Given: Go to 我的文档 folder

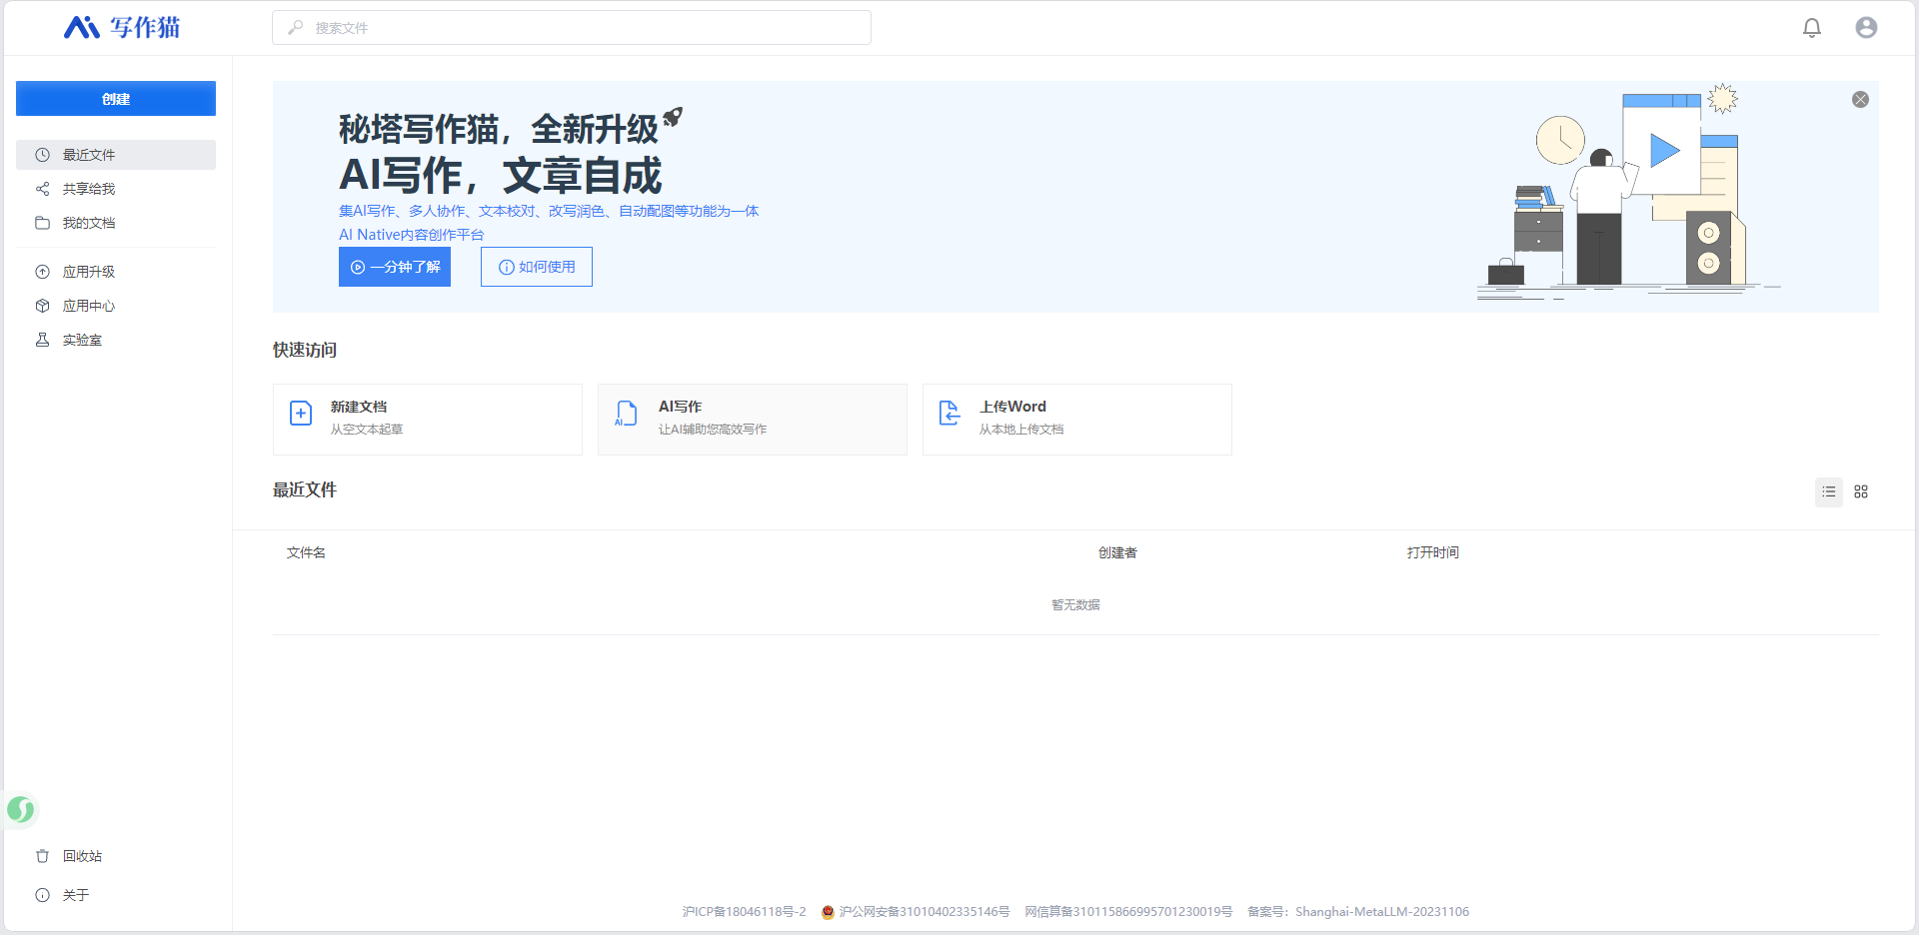Looking at the screenshot, I should click(88, 223).
